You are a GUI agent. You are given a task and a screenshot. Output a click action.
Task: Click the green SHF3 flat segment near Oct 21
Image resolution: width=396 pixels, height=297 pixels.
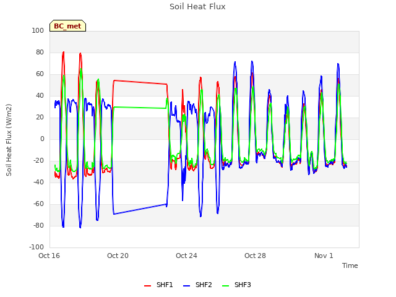[x=140, y=108]
